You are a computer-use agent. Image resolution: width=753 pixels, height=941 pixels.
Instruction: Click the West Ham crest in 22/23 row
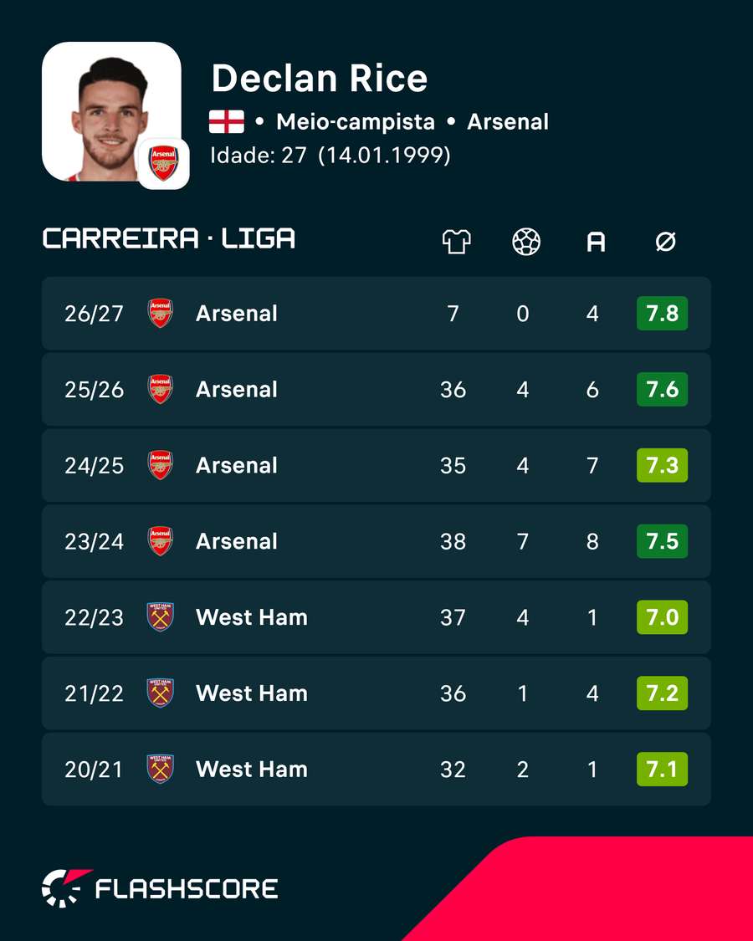point(161,617)
